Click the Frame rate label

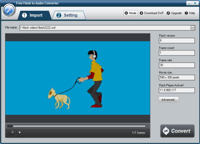pyautogui.click(x=166, y=60)
